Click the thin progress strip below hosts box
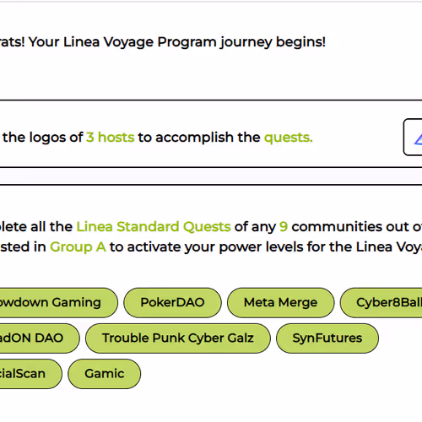 tap(211, 176)
